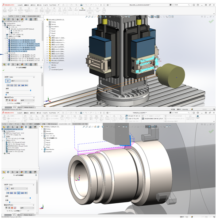216x220 pixels.
Task: Click the speed slider handle in the MILL4AX panel
Action: 31,90
